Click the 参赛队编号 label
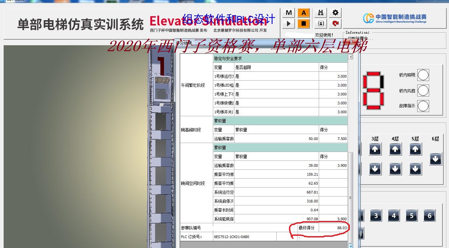The height and width of the screenshot is (248, 449). (191, 228)
